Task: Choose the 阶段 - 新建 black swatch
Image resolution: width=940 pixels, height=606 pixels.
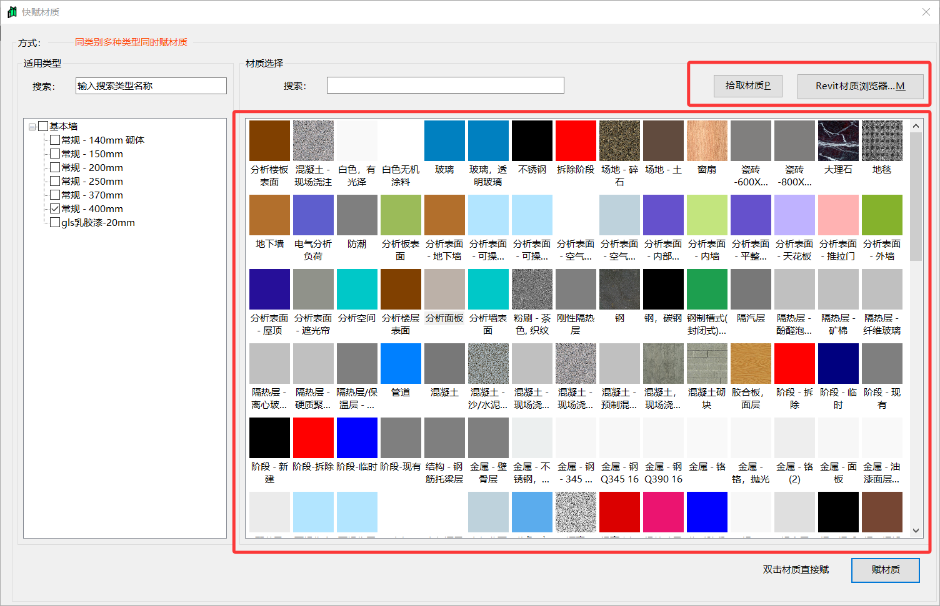Action: (269, 438)
